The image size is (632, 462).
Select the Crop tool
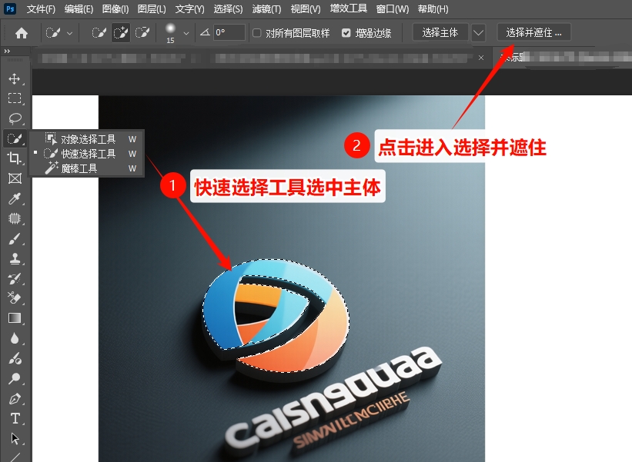point(14,159)
